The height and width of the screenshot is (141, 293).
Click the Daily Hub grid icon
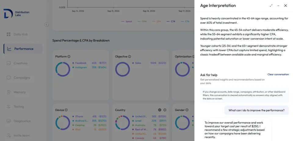(9, 34)
